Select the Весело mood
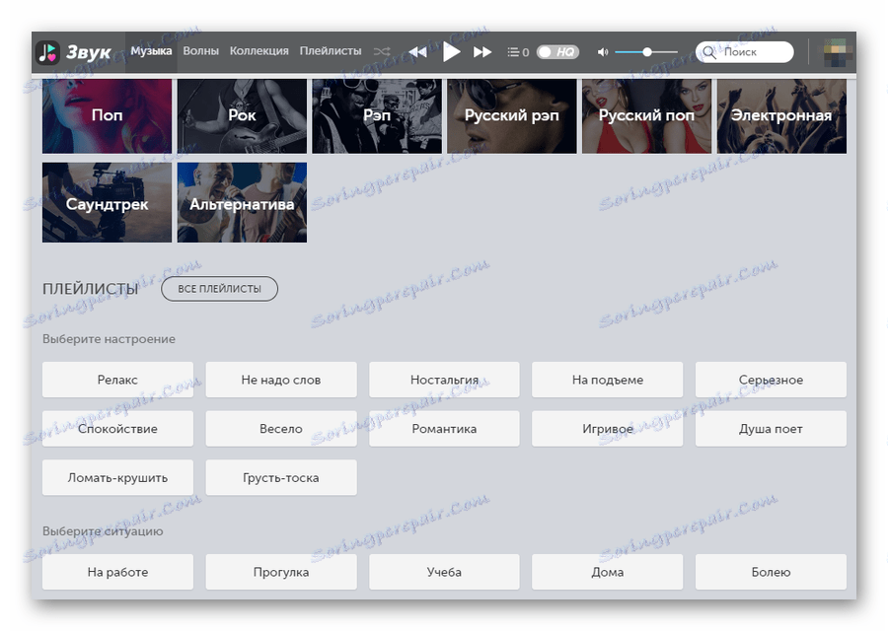 [281, 429]
